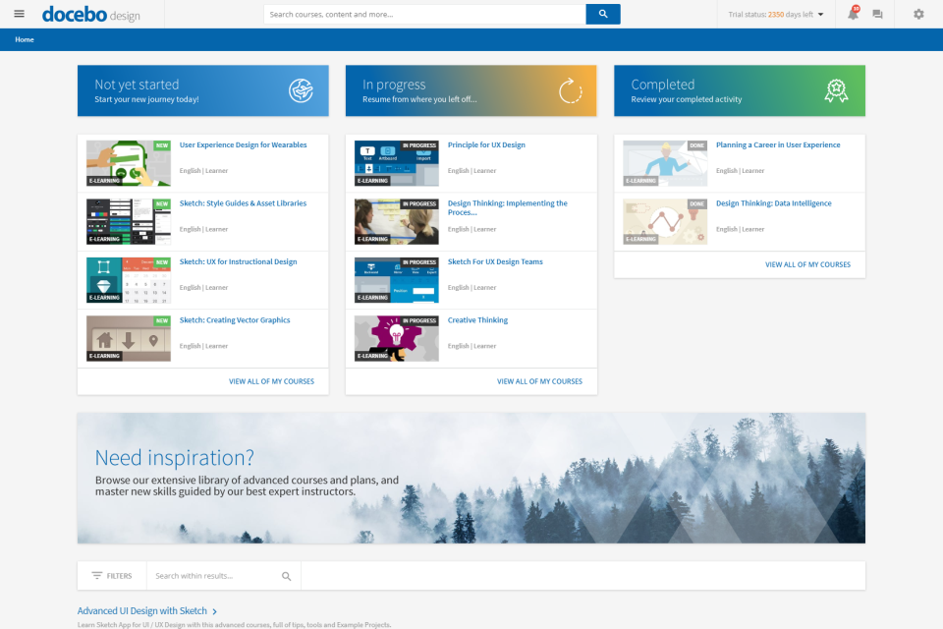This screenshot has width=943, height=629.
Task: Click the Not yet started handshake icon
Action: 301,91
